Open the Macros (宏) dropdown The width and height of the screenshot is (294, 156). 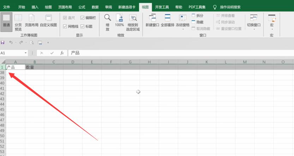click(272, 22)
